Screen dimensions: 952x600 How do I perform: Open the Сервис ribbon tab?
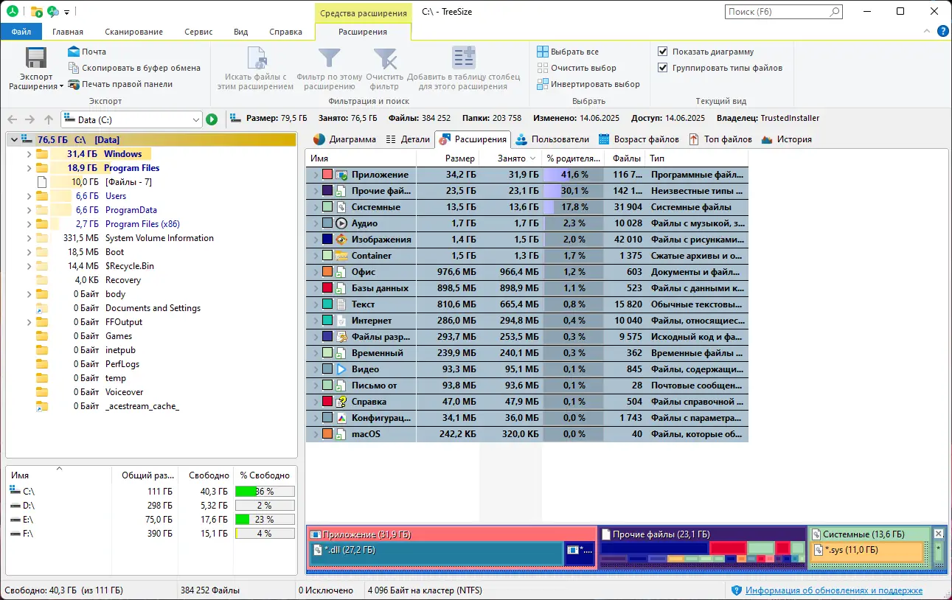(x=198, y=32)
